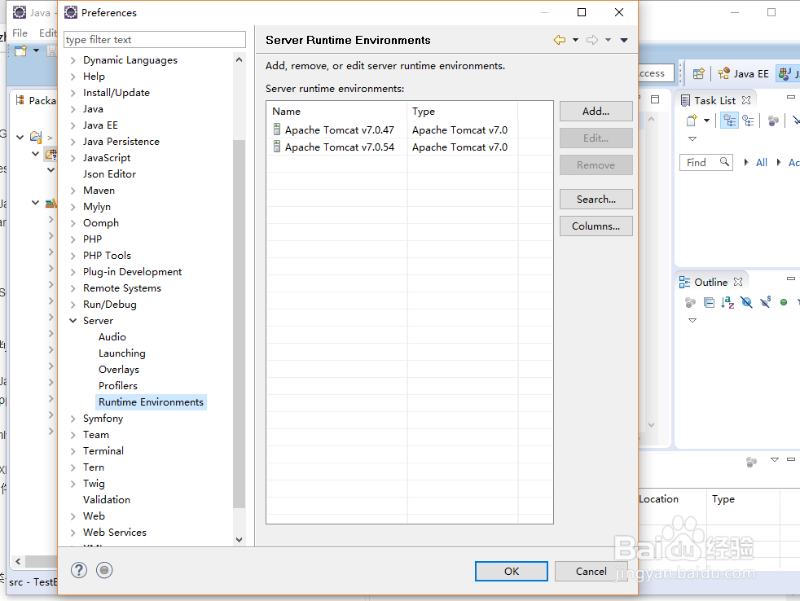
Task: Go back with the yellow back arrow
Action: pos(560,40)
